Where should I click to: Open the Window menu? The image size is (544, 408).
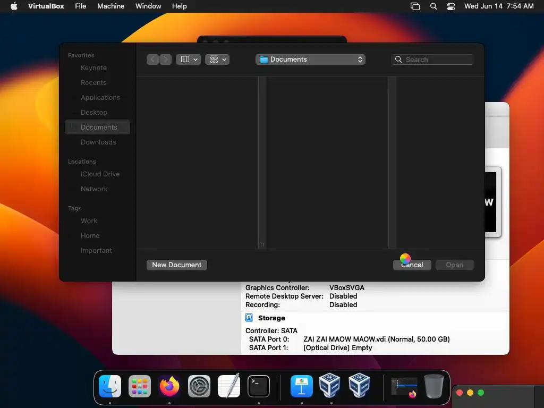click(148, 6)
